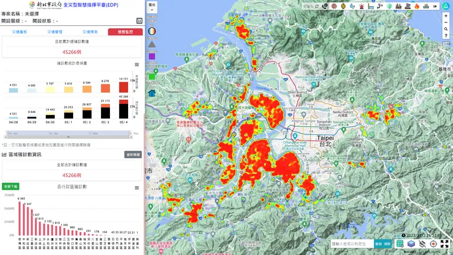Open the confirmed cases bar chart hamburger menu
Image resolution: width=453 pixels, height=255 pixels.
pos(137,65)
